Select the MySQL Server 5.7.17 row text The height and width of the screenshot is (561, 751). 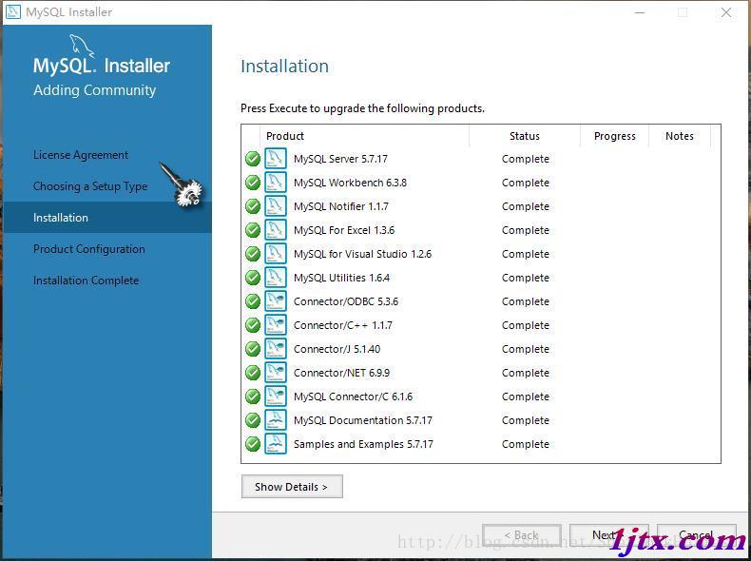coord(340,159)
